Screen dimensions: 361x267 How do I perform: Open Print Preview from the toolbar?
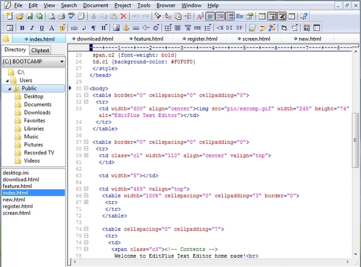click(x=52, y=16)
